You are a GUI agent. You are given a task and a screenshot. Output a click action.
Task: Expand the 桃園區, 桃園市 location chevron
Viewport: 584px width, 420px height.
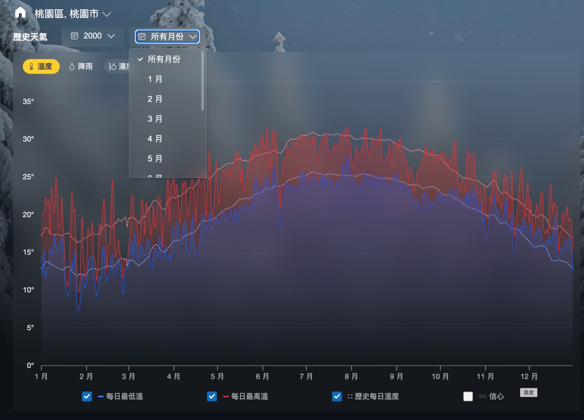tap(107, 14)
